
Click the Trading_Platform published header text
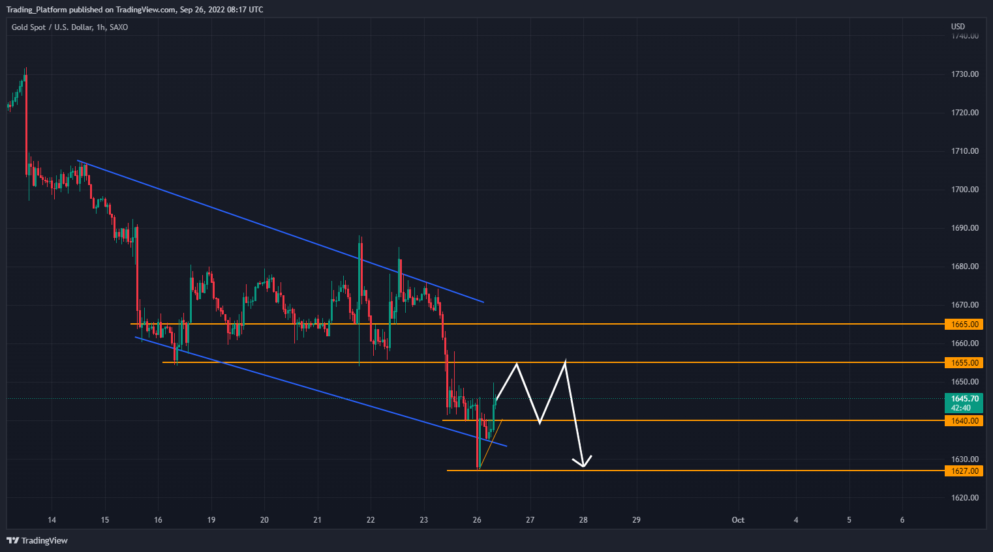click(135, 10)
